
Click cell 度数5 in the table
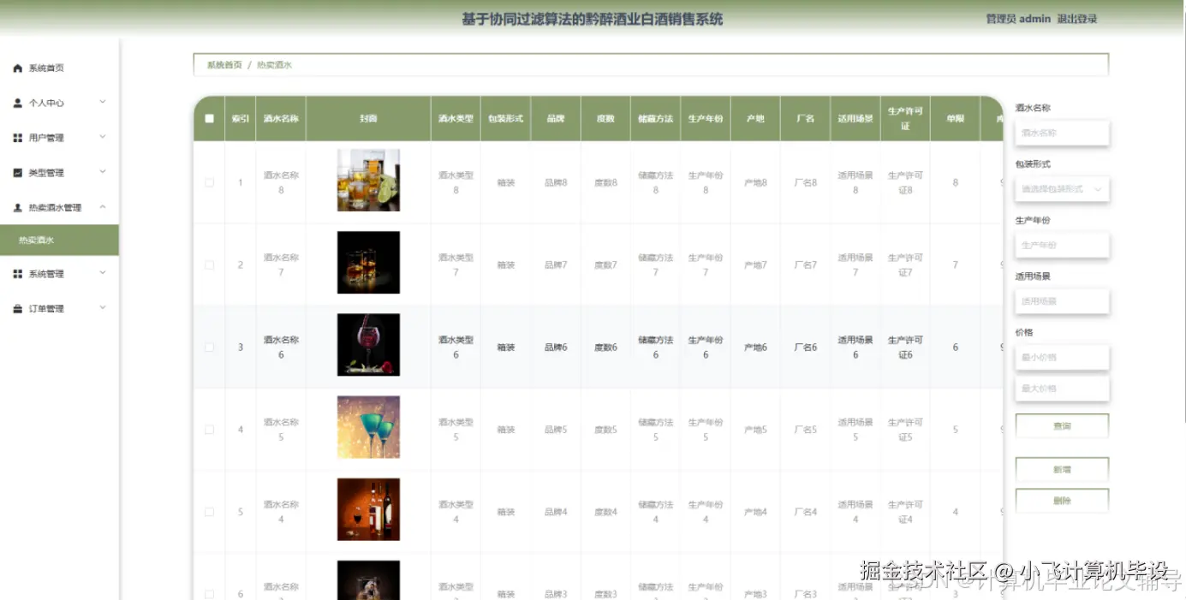click(x=605, y=430)
